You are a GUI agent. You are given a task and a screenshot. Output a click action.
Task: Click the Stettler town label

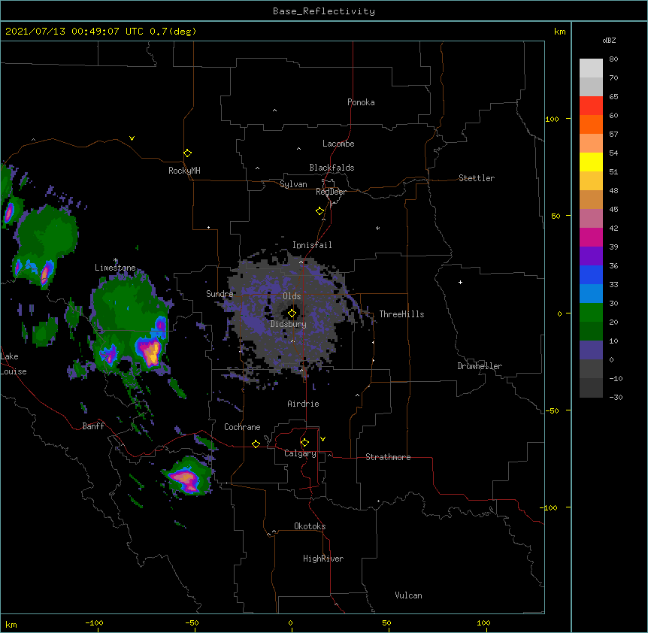coord(477,178)
